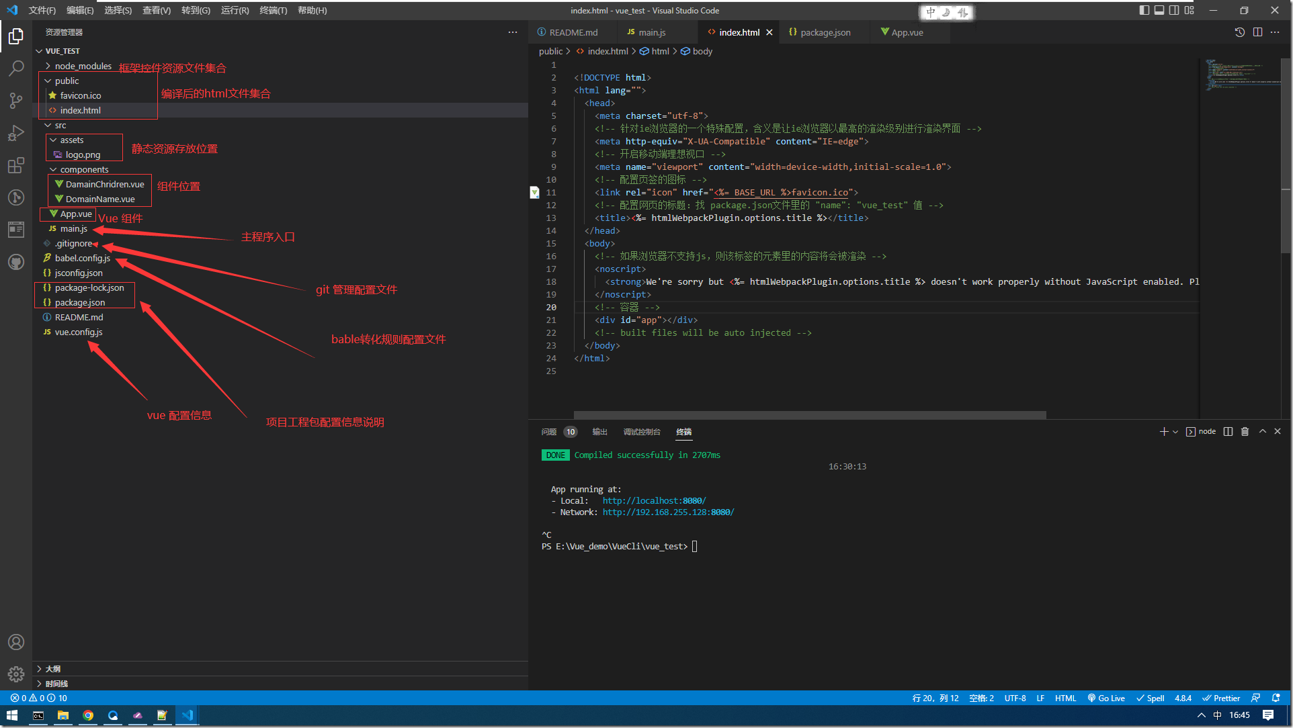Create a new terminal with plus icon
Screen dimensions: 1293x728
pos(1164,431)
